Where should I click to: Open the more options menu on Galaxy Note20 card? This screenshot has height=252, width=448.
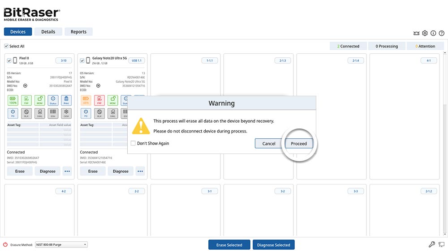[x=140, y=171]
